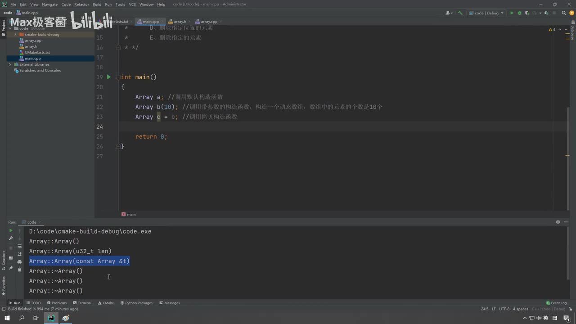Open the VCS menu
Screen dimensions: 576x324
132,4
